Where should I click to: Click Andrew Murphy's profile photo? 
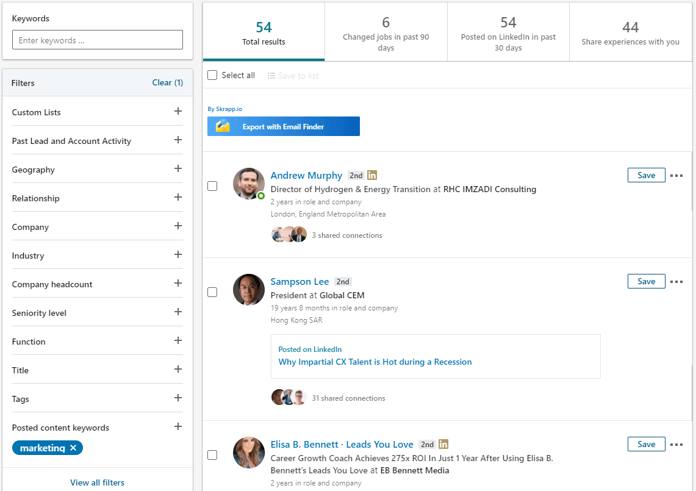(249, 184)
